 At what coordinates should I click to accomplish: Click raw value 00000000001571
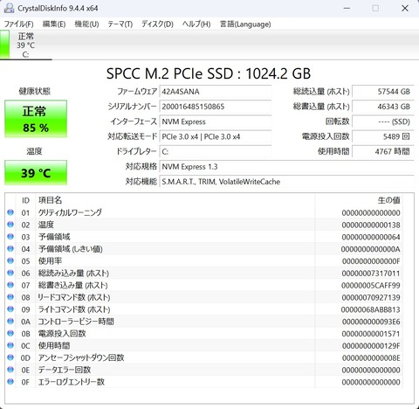pyautogui.click(x=371, y=334)
